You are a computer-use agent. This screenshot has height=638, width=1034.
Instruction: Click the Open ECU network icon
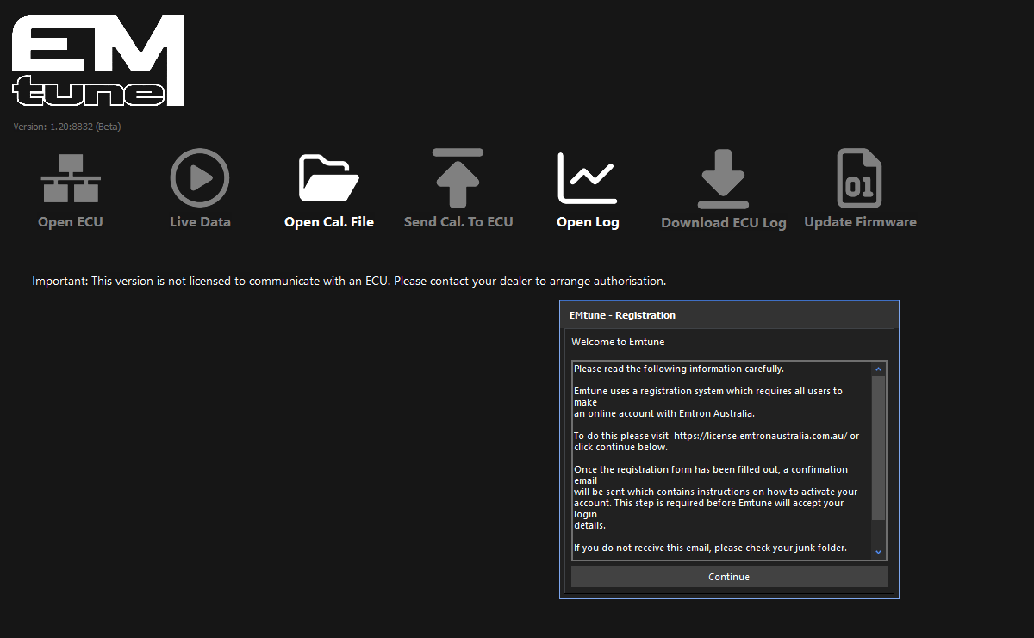pos(71,178)
